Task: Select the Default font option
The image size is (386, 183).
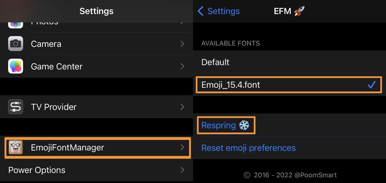Action: point(289,62)
